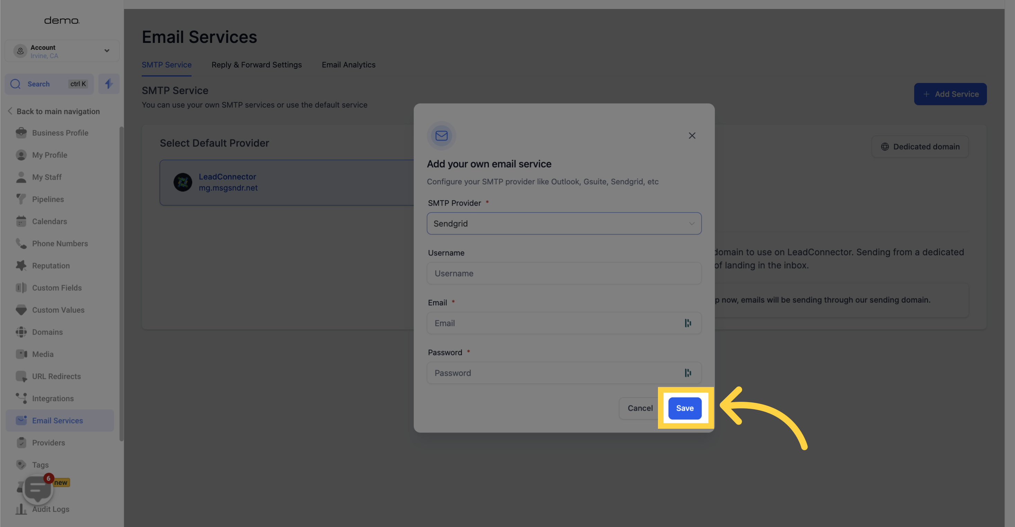Click the Email field toggle icon

pos(687,323)
